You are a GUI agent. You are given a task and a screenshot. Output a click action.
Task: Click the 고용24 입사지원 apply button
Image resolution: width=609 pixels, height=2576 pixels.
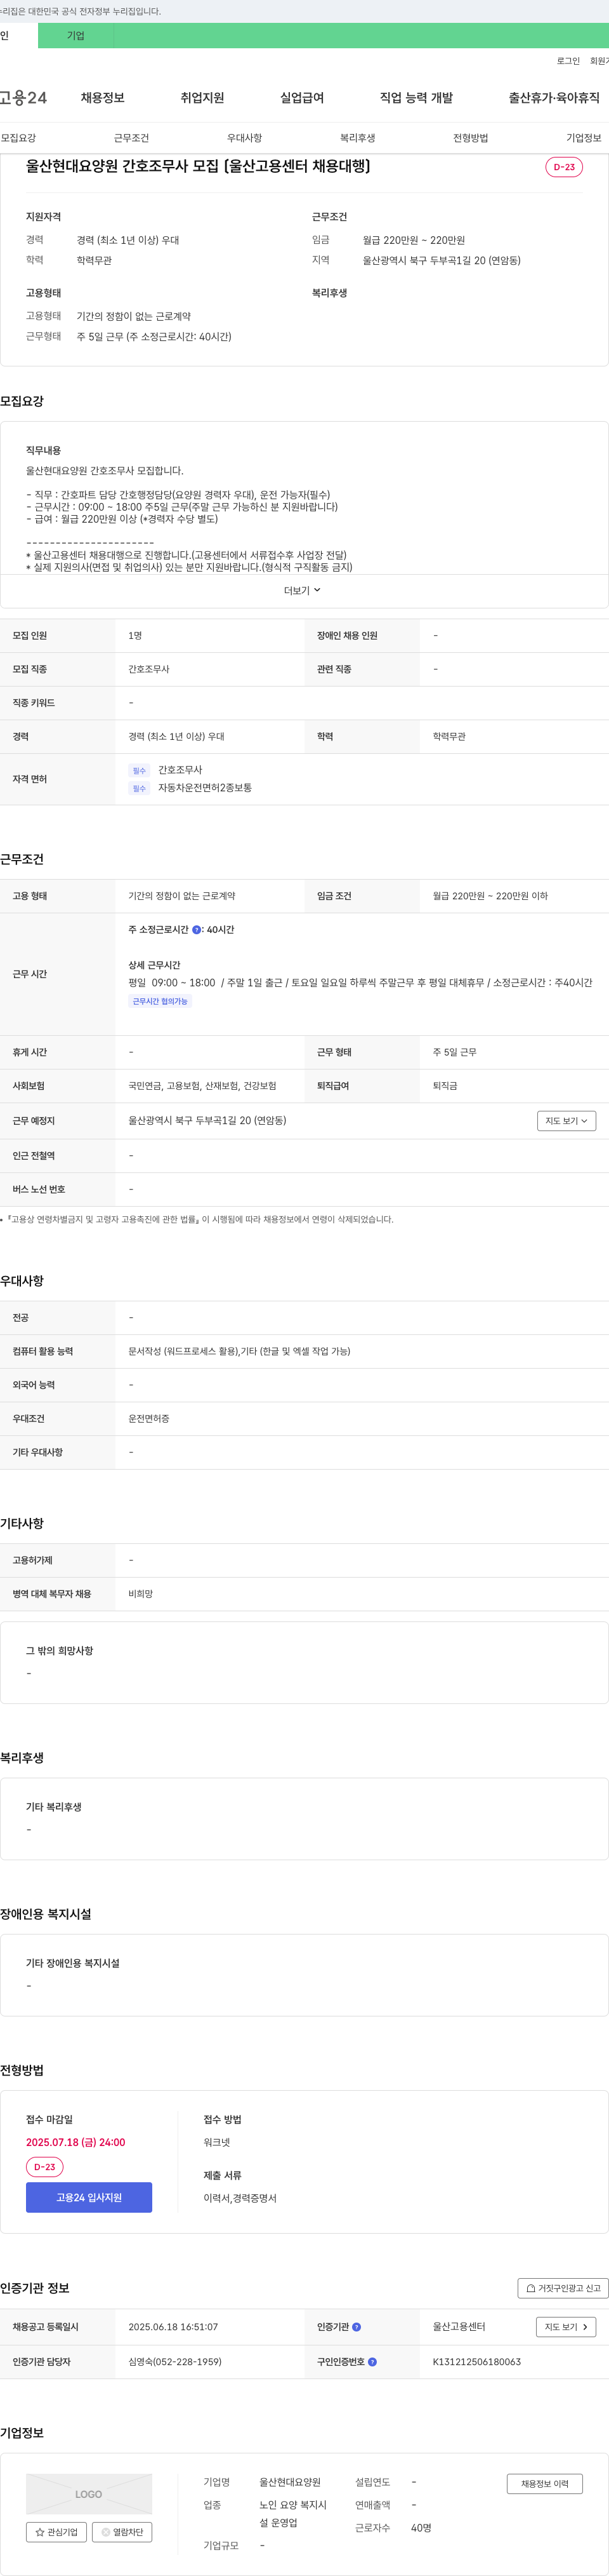click(89, 2197)
